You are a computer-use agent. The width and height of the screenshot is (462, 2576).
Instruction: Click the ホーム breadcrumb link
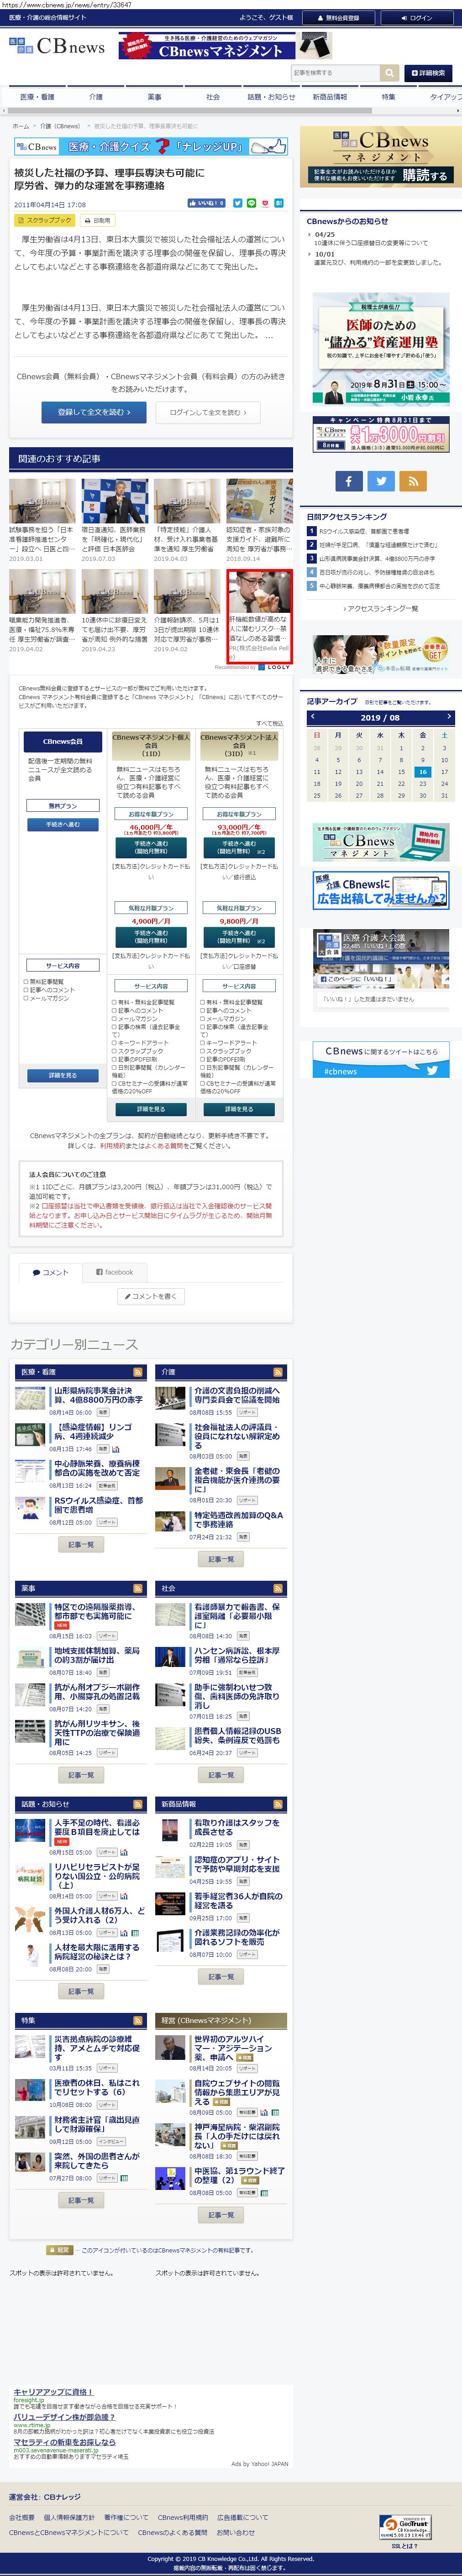(x=21, y=126)
